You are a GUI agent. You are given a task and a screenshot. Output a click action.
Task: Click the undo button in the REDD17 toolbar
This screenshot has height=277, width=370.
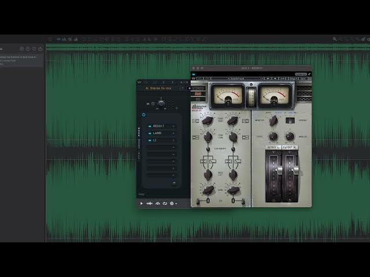(x=201, y=78)
